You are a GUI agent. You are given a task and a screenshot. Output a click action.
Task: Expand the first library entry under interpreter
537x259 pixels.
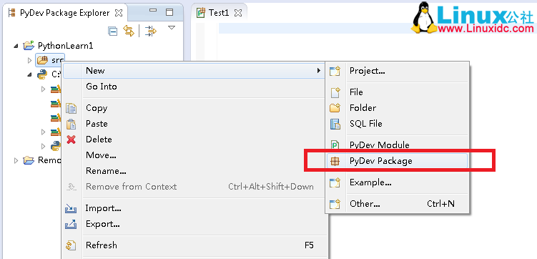click(x=43, y=89)
